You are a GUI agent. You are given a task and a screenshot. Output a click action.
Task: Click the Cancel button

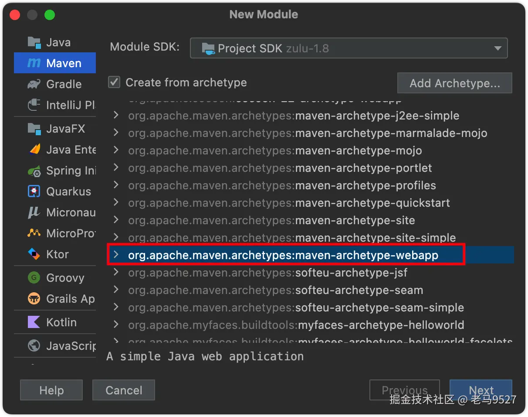click(124, 390)
